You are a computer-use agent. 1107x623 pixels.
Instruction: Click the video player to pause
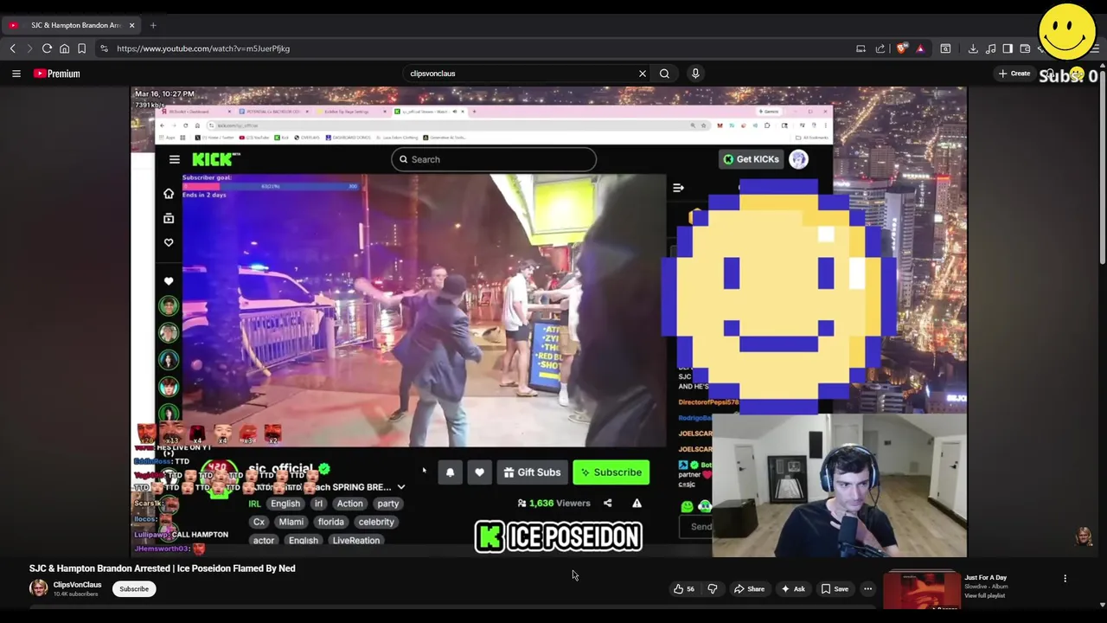[x=548, y=322]
